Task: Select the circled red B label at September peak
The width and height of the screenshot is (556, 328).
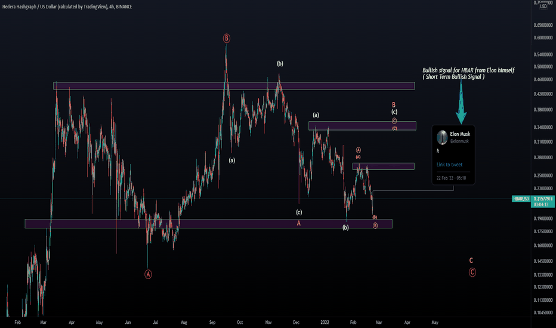Action: coord(226,38)
